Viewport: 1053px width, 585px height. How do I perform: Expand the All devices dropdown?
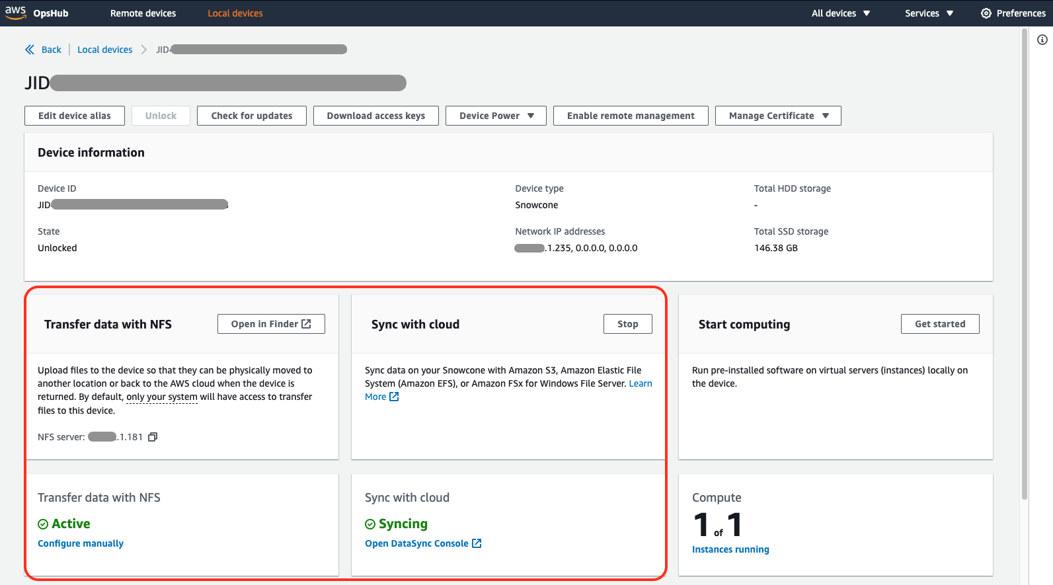(841, 13)
